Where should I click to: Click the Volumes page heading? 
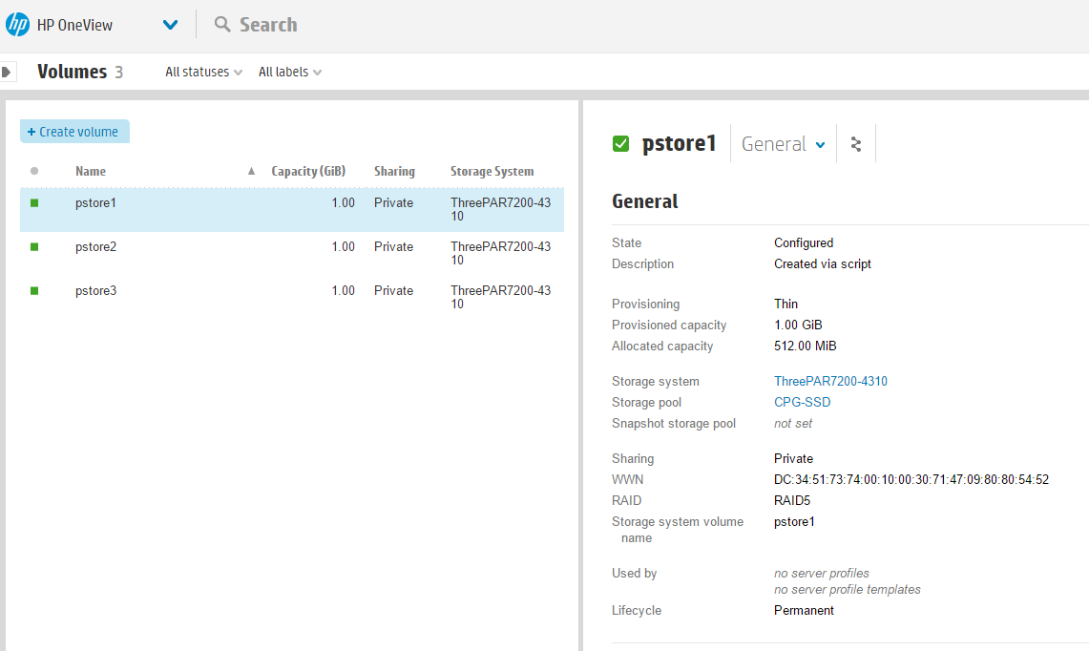pos(73,72)
